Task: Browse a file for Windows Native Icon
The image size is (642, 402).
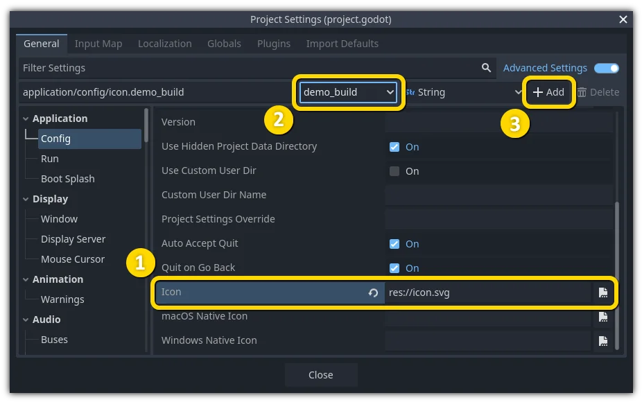Action: [602, 340]
